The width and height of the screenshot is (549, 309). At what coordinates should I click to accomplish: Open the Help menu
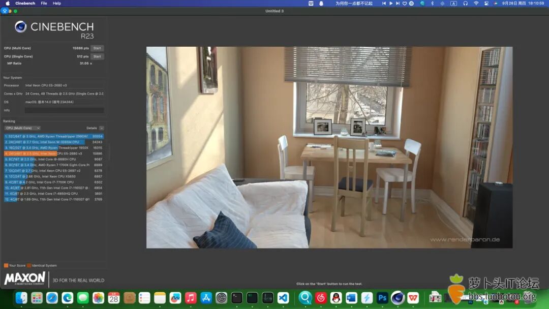coord(57,3)
